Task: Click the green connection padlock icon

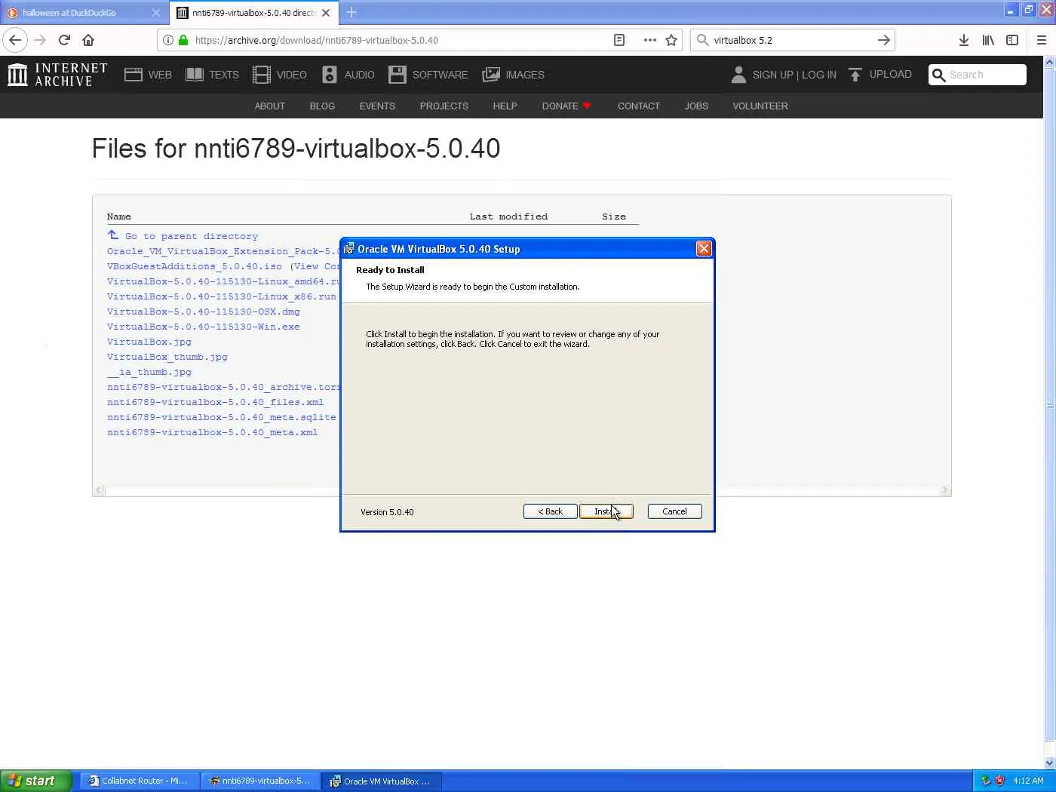Action: (183, 40)
